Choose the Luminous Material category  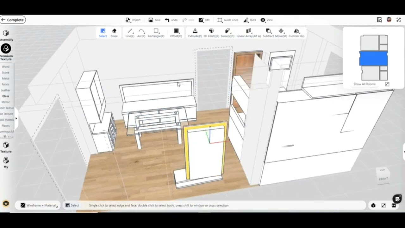click(x=7, y=131)
